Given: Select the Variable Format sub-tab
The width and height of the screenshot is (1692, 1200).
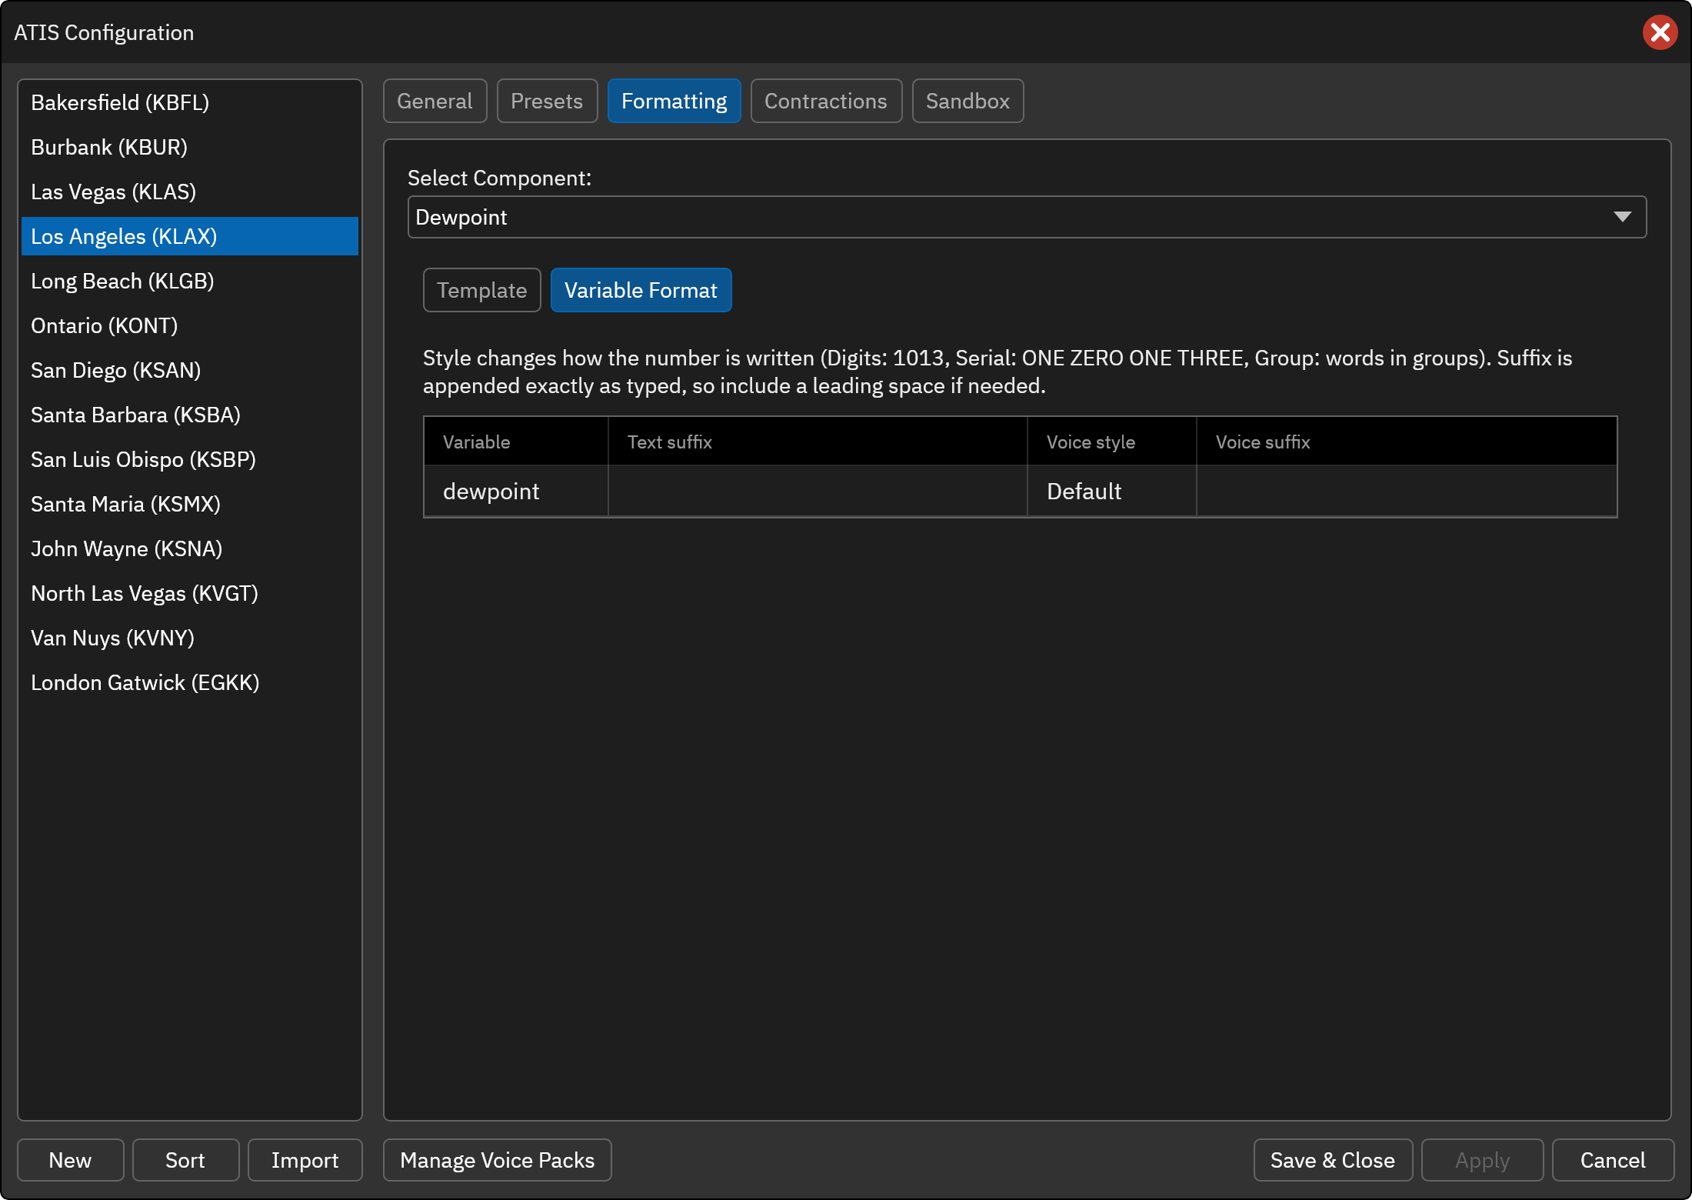Looking at the screenshot, I should 641,290.
